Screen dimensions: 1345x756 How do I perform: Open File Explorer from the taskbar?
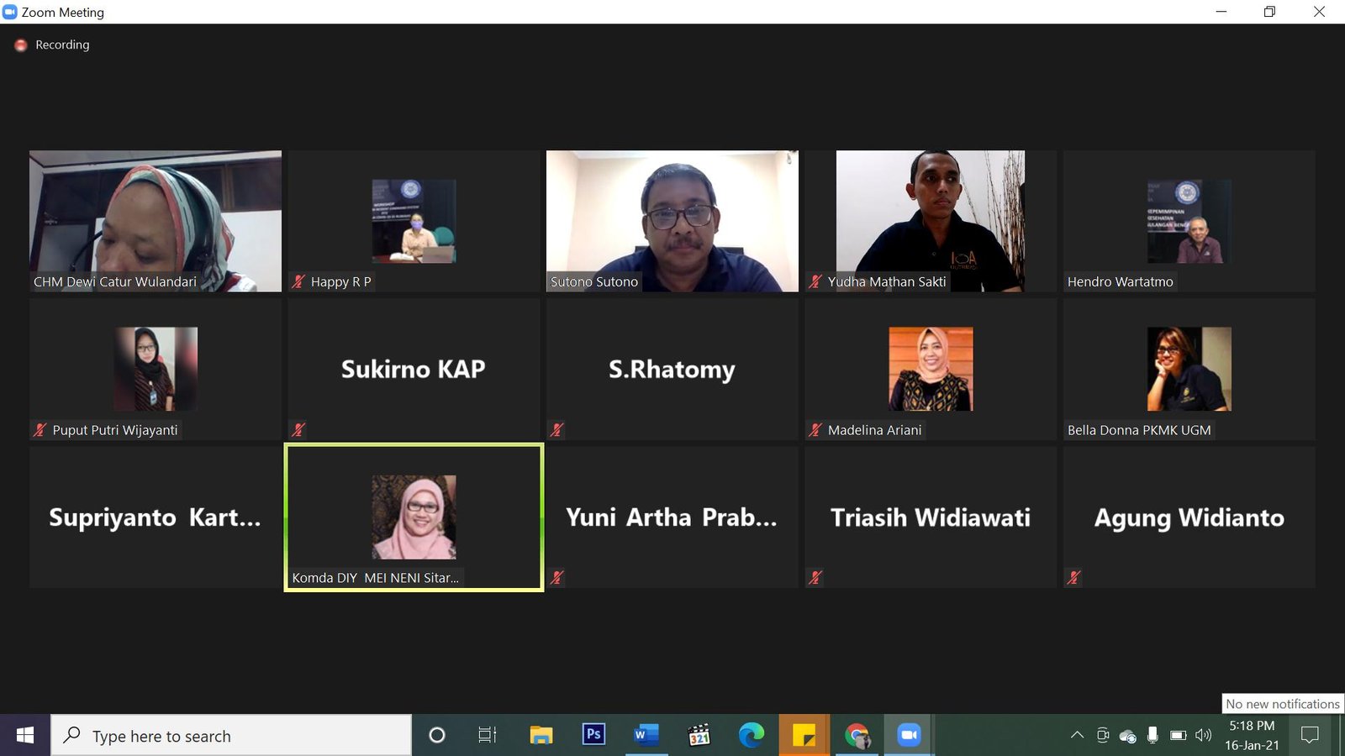coord(541,735)
